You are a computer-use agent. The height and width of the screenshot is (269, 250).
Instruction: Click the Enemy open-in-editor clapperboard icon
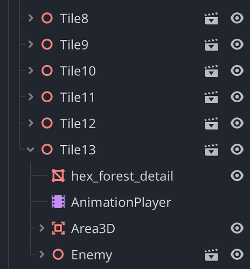click(211, 255)
